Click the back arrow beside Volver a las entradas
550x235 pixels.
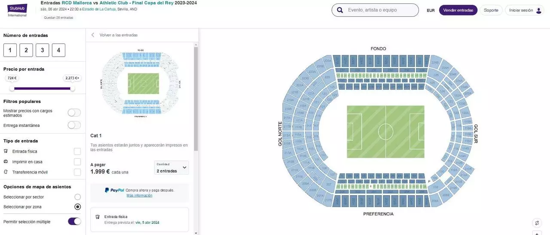click(x=93, y=35)
